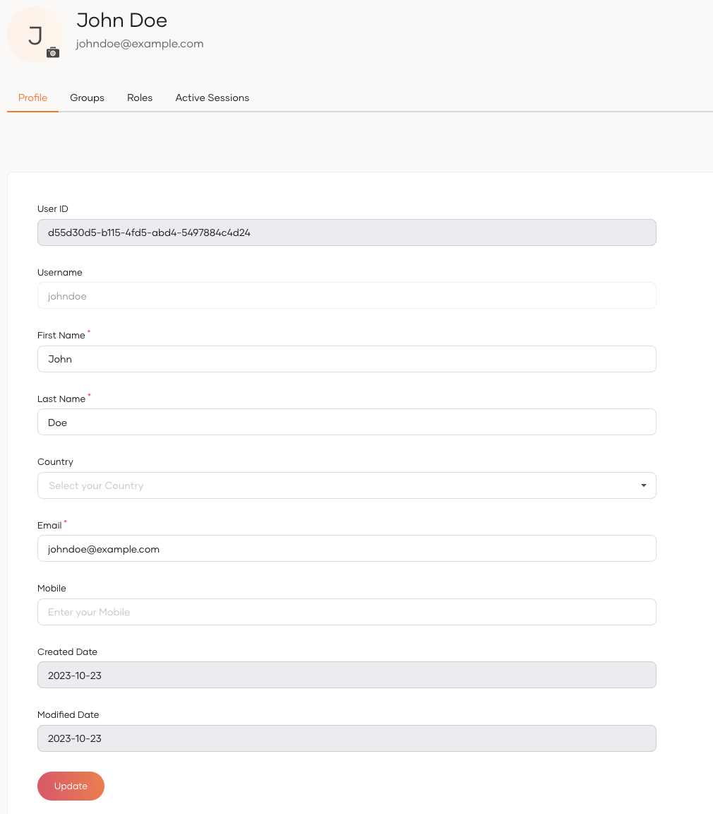Click the First Name label

pyautogui.click(x=61, y=336)
